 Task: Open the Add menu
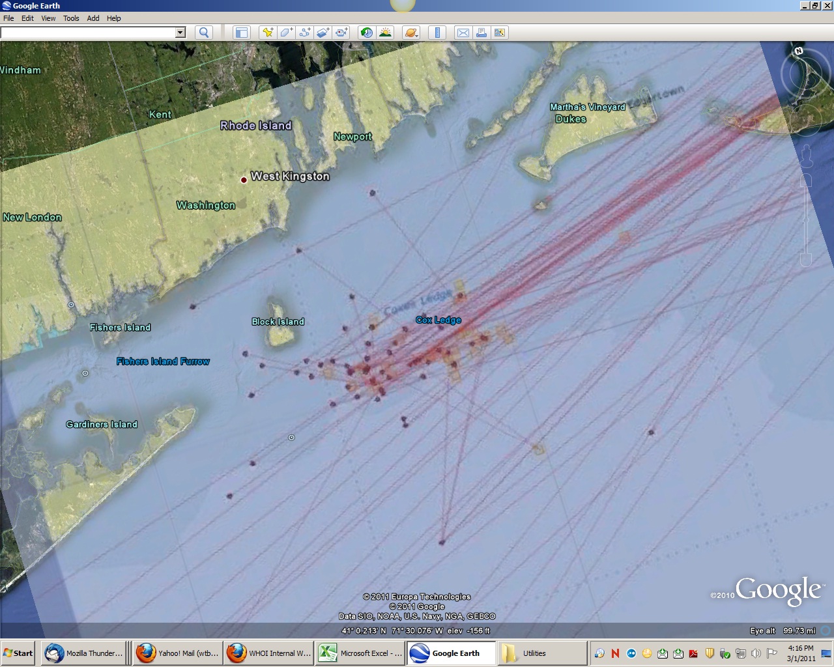click(93, 18)
